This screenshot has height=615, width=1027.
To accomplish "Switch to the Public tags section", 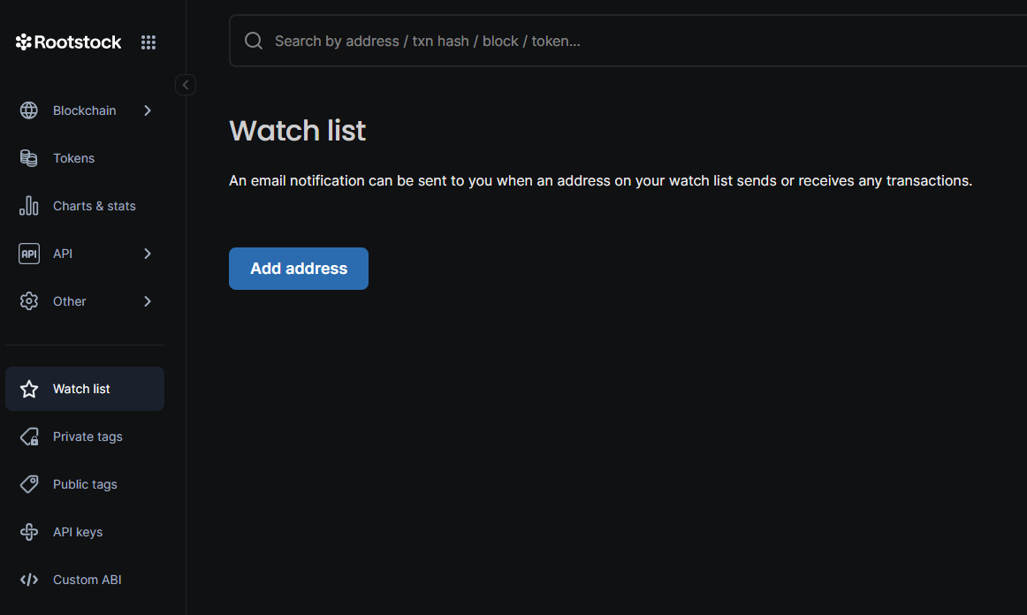I will tap(85, 483).
